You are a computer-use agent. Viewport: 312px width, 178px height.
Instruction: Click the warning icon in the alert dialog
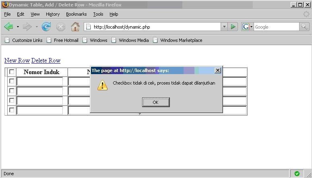coord(102,85)
